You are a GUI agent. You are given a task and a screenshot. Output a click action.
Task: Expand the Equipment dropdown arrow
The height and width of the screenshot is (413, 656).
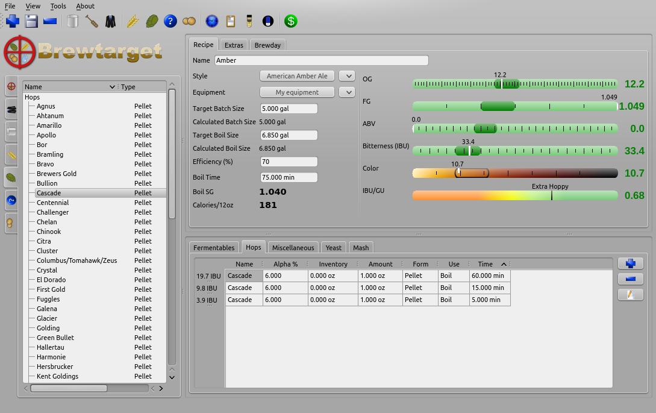click(347, 92)
